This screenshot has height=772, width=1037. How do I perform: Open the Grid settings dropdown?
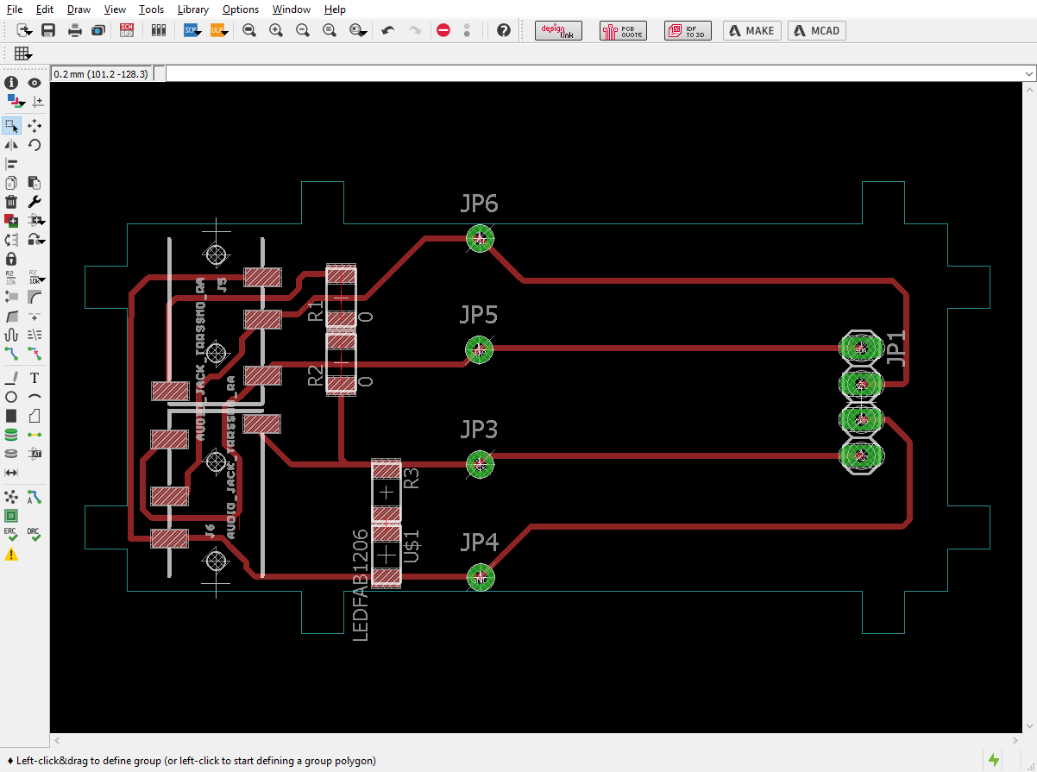(23, 53)
